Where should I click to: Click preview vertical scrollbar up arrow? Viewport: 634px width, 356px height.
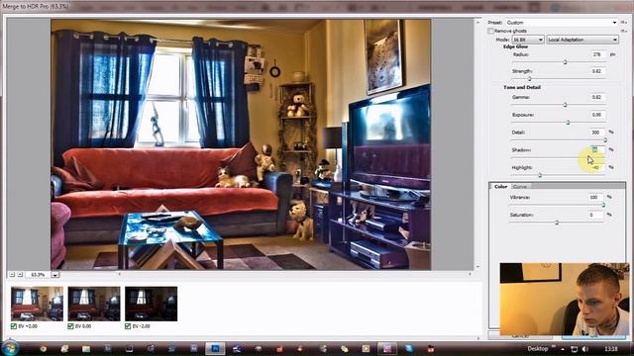[477, 22]
